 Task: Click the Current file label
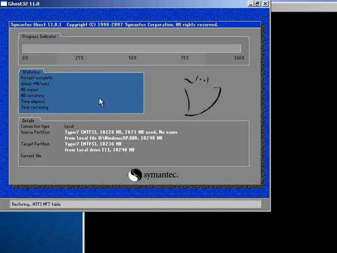pos(31,156)
